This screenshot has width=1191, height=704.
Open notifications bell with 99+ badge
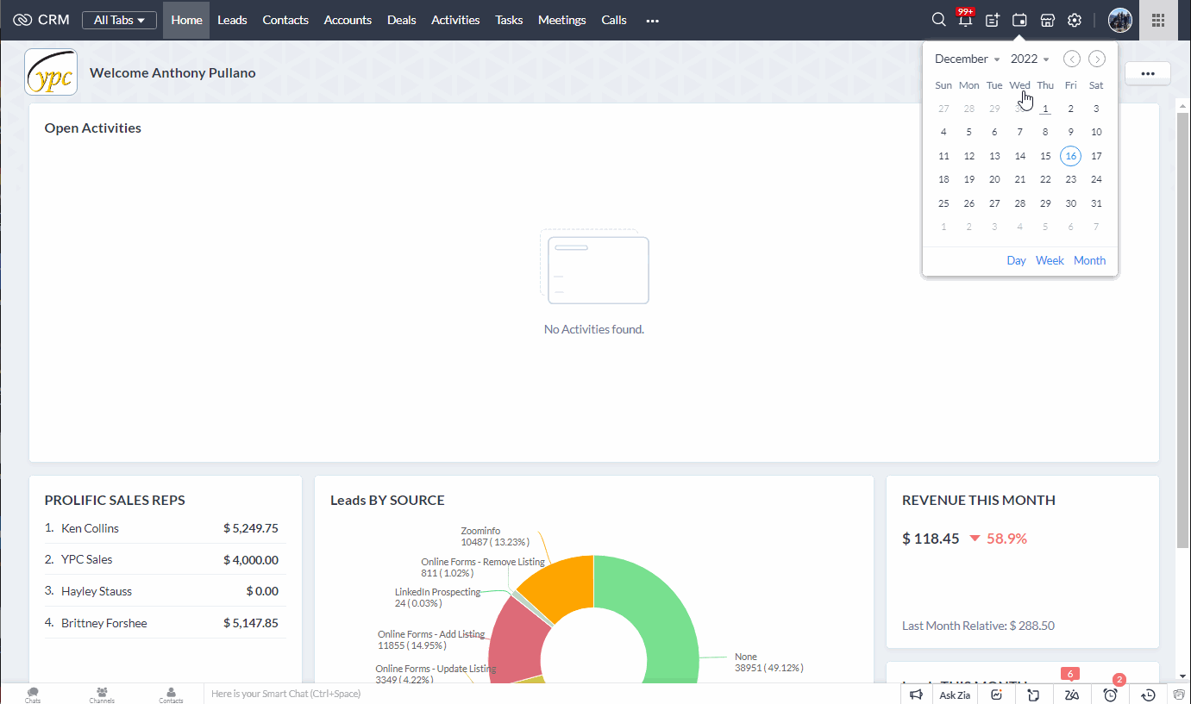pos(965,20)
